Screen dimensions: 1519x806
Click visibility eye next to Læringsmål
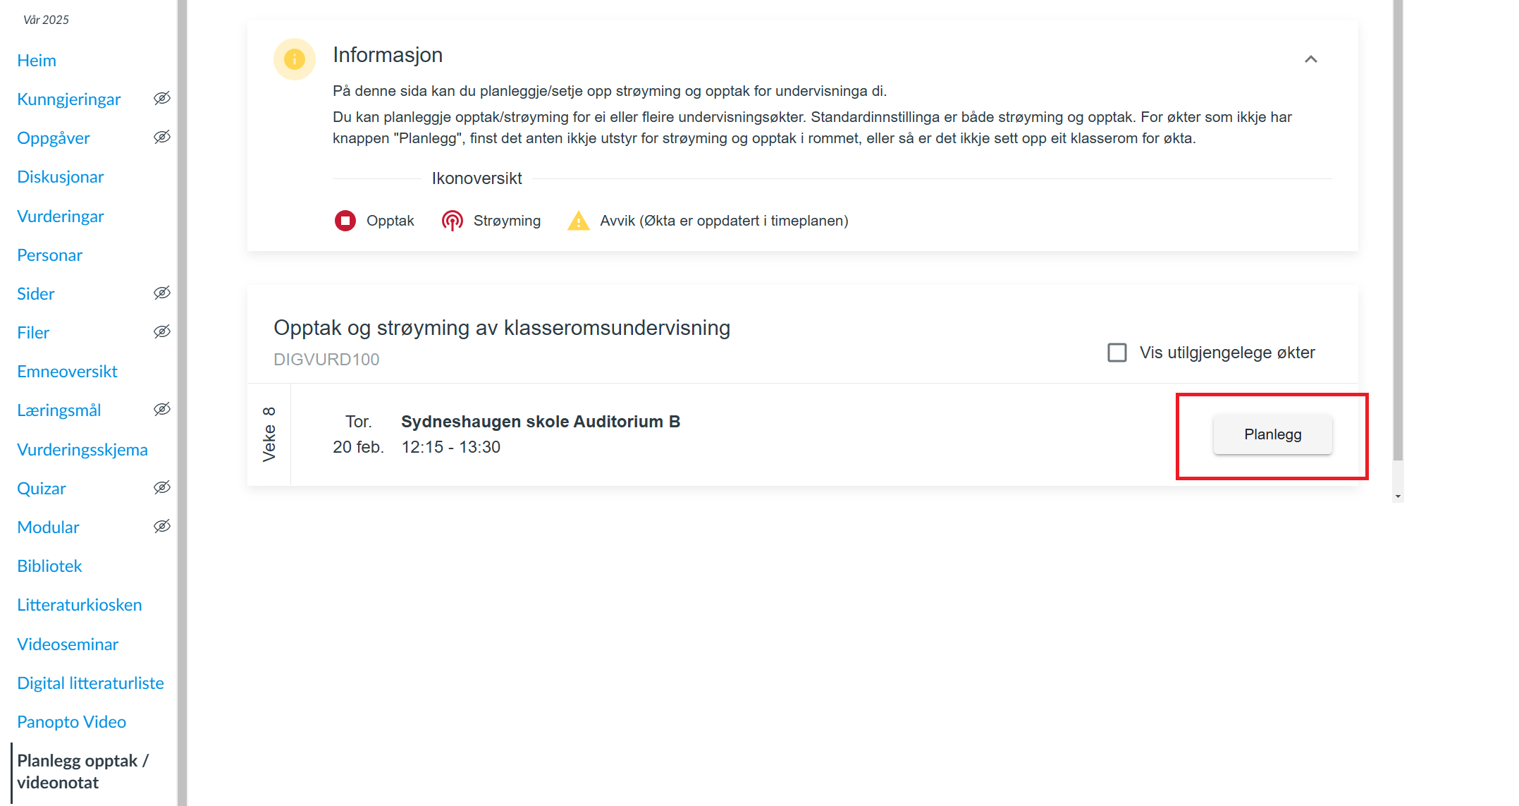point(162,410)
